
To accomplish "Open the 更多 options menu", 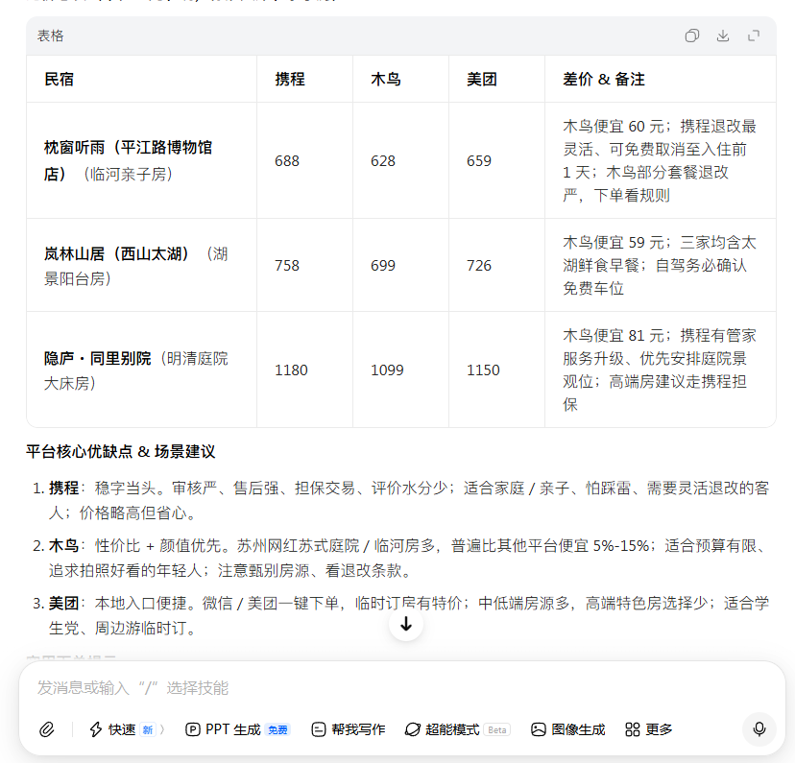I will [x=647, y=729].
